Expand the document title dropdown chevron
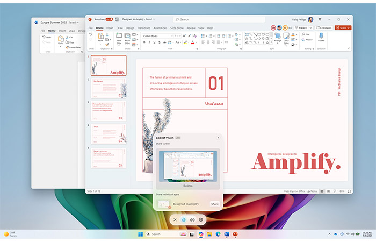376x242 pixels. 154,19
